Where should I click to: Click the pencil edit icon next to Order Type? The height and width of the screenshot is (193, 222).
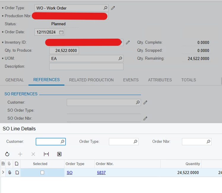click(113, 8)
